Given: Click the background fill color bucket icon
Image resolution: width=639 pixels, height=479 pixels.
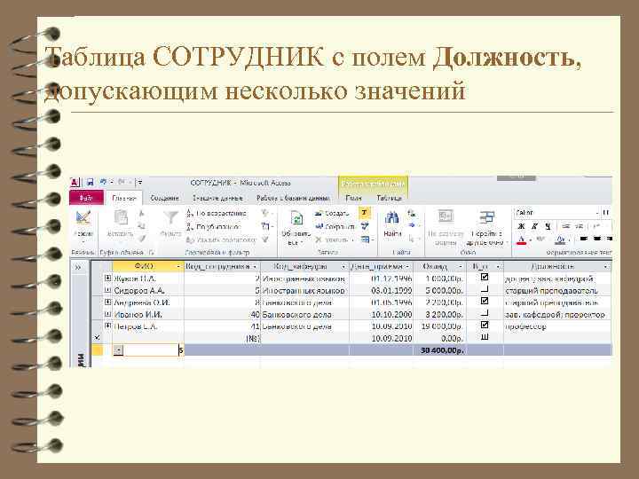Looking at the screenshot, I should coord(561,239).
